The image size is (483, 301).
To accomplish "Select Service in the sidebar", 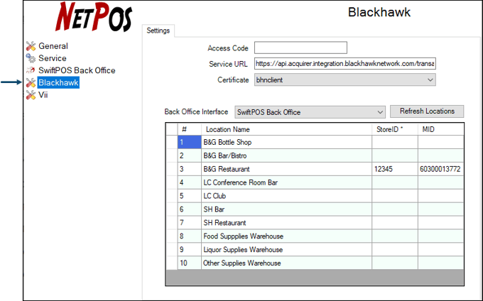I will click(x=53, y=58).
